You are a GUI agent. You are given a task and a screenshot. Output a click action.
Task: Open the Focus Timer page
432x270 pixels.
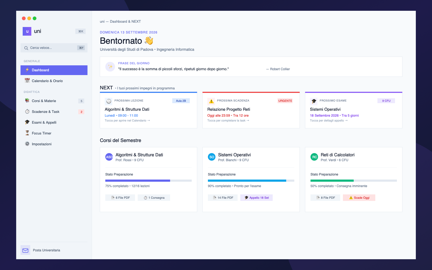tap(54, 133)
